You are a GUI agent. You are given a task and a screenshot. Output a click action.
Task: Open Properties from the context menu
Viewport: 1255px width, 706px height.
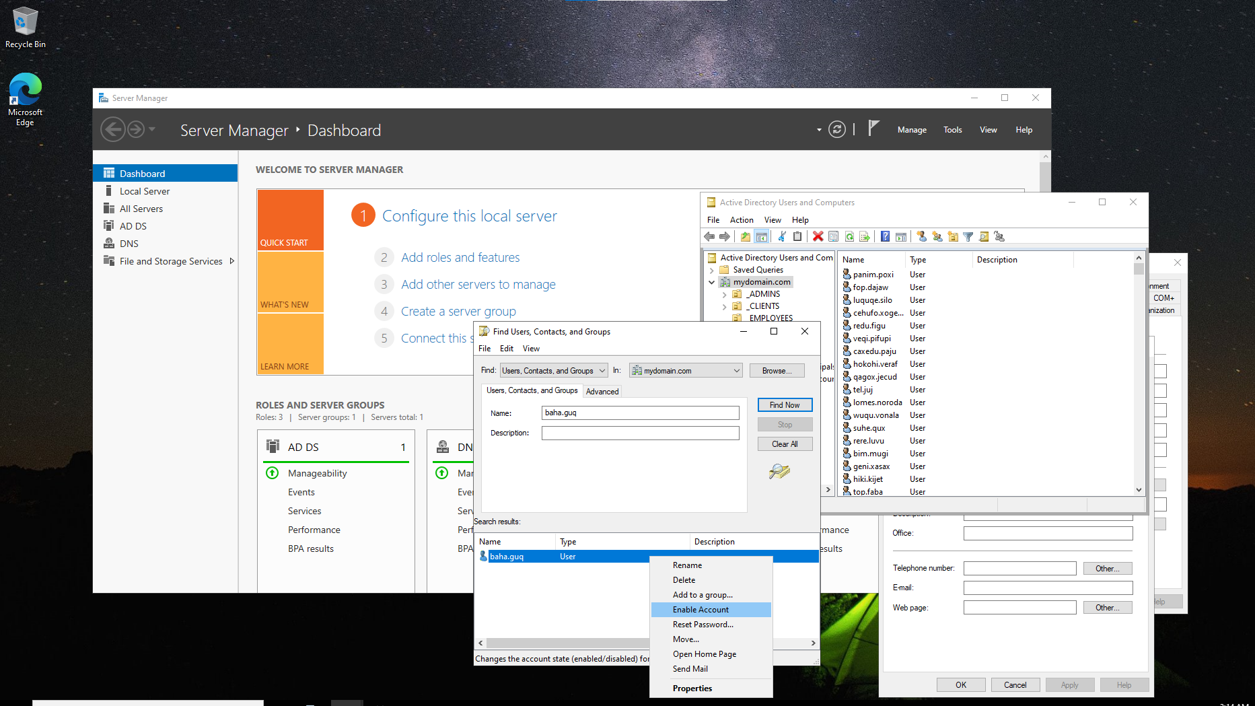point(711,689)
